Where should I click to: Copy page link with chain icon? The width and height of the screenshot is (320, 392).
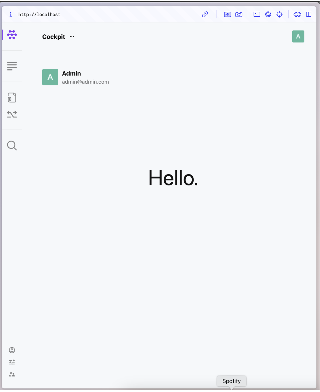[x=205, y=14]
